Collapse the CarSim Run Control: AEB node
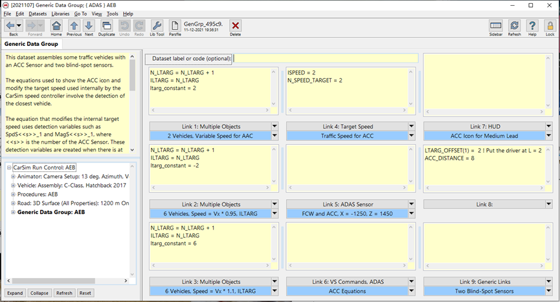The width and height of the screenshot is (560, 302). pyautogui.click(x=9, y=167)
